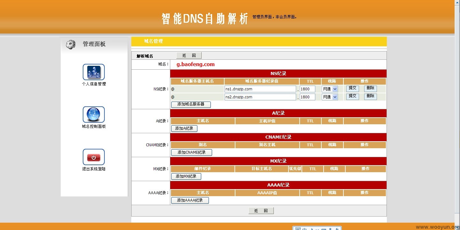
Task: Click the red 退出系统登陆 power icon
Action: coord(94,157)
